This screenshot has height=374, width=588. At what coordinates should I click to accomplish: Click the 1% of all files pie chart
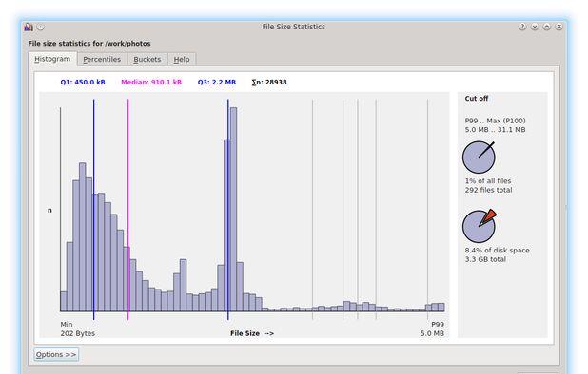click(479, 157)
